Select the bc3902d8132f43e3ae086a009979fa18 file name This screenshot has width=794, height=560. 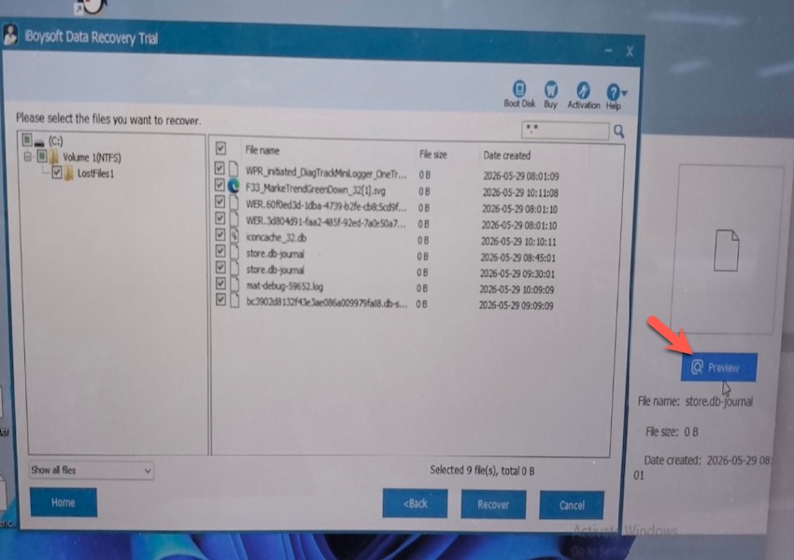pyautogui.click(x=327, y=302)
